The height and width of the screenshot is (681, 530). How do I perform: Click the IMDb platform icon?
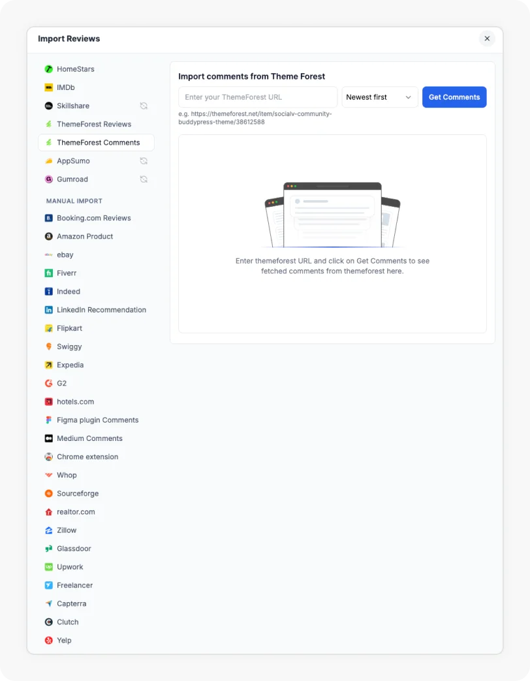tap(48, 87)
